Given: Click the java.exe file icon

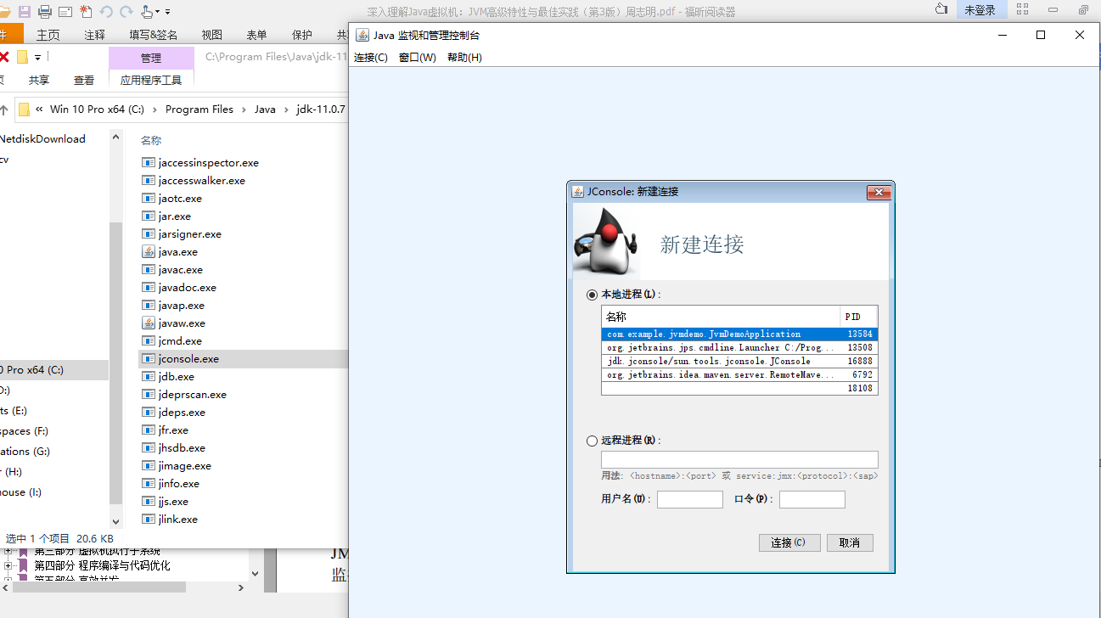Looking at the screenshot, I should tap(148, 252).
